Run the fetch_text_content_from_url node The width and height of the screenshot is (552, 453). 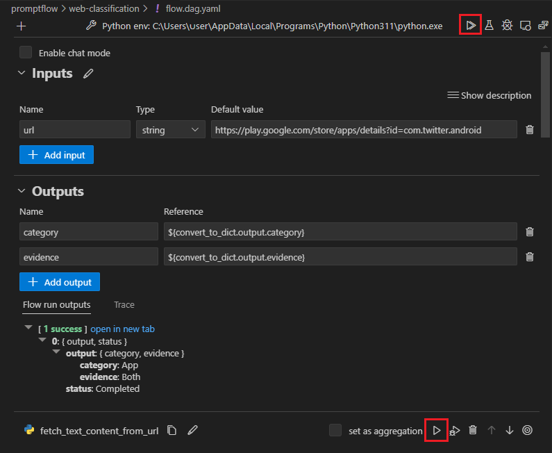click(436, 431)
